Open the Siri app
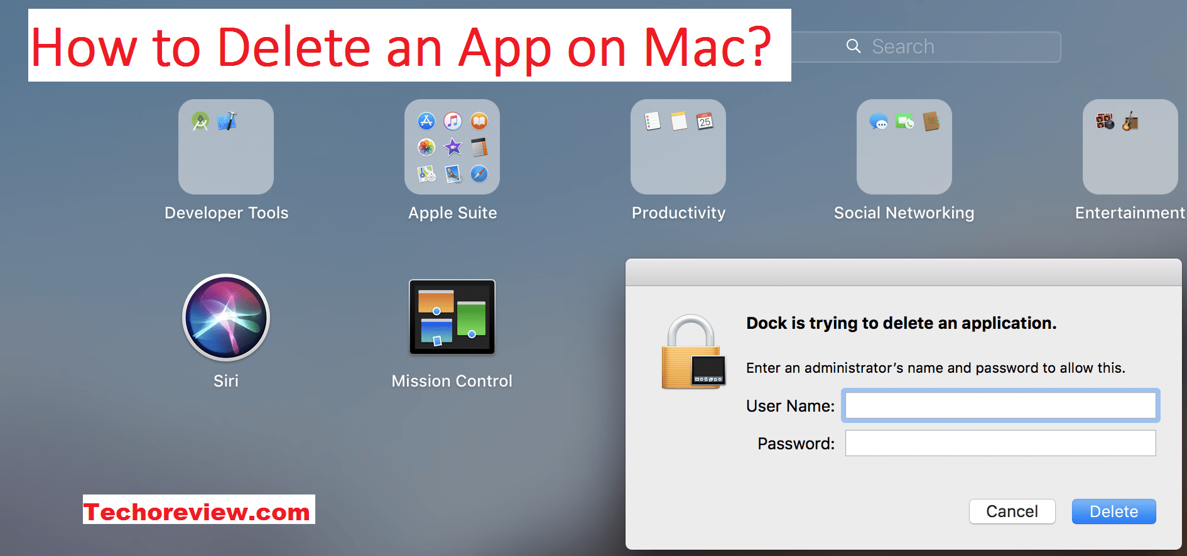The width and height of the screenshot is (1187, 556). coord(226,318)
